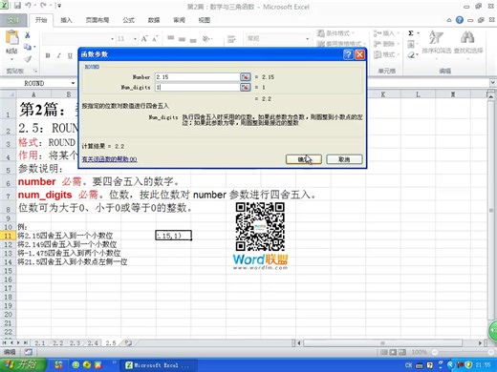Viewport: 497px width, 372px height.
Task: Open Conditional Formatting dropdown
Action: coord(335,33)
